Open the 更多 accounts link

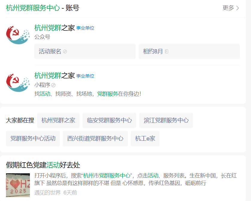(230, 8)
